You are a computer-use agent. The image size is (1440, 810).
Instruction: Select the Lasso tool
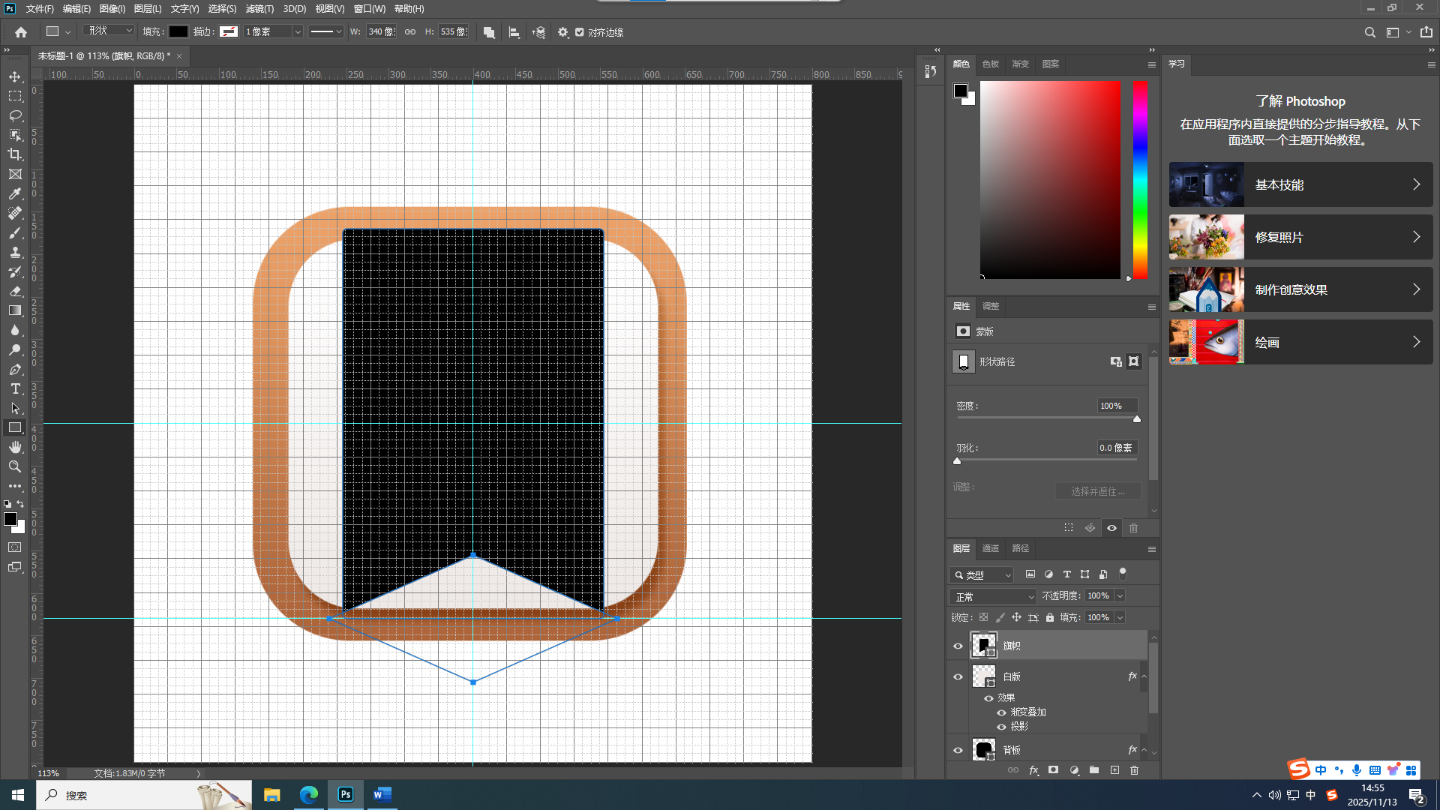tap(15, 115)
